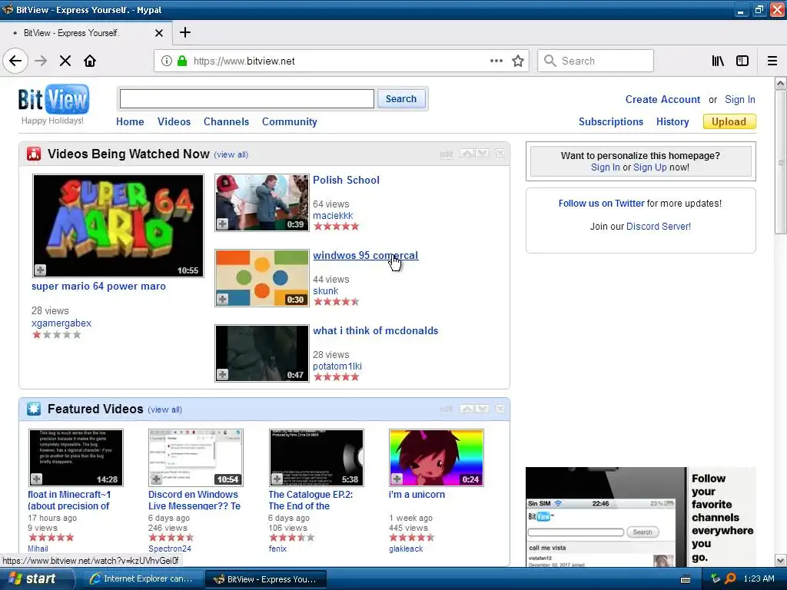Go to Subscriptions page

(x=611, y=121)
